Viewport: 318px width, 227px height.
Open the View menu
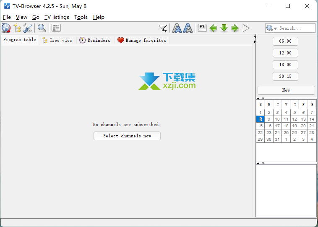21,17
